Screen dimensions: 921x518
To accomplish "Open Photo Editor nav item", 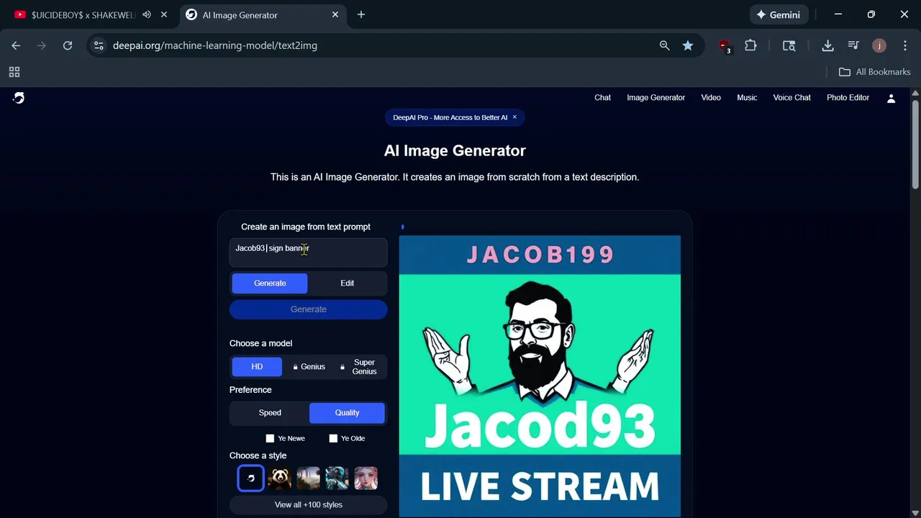I will pos(848,98).
